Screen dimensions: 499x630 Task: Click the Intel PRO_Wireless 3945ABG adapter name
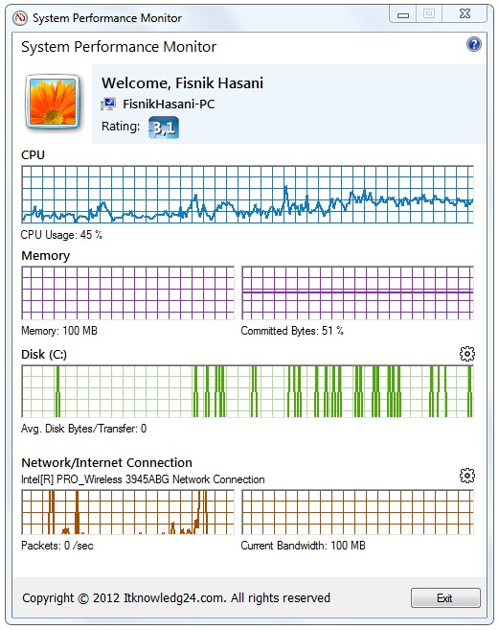pyautogui.click(x=143, y=479)
